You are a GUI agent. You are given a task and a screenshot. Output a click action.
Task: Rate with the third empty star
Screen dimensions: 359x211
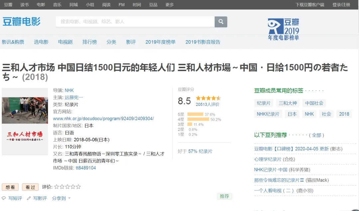[x=67, y=187]
